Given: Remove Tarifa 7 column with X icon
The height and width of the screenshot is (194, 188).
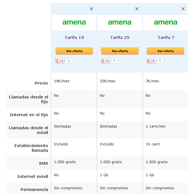Looking at the screenshot, I should 183,9.
